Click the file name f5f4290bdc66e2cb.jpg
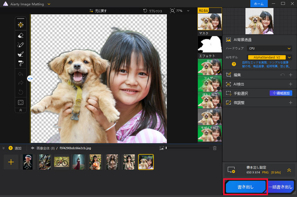Viewport: 297px width, 197px height. click(x=75, y=148)
